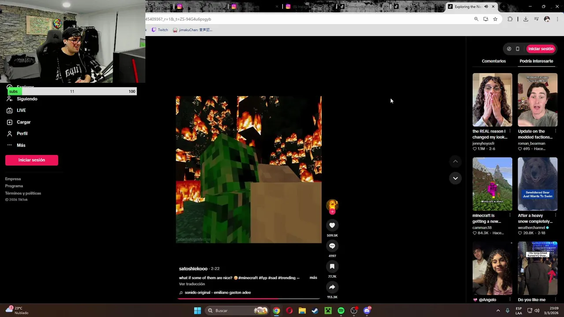564x317 pixels.
Task: Click the phone app icon in header
Action: [x=518, y=49]
